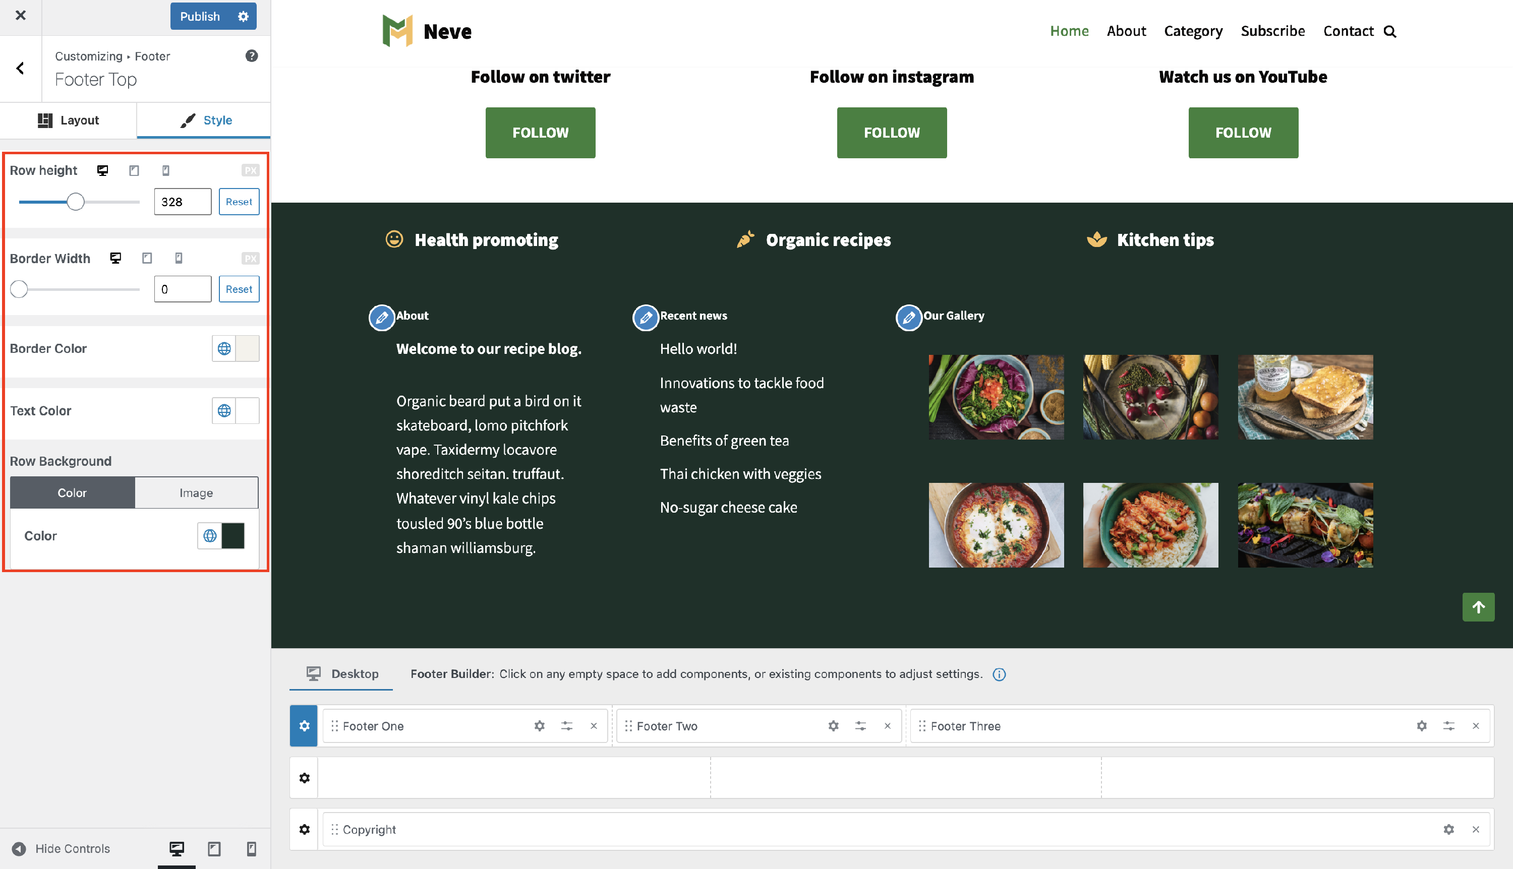Select Image tab under Row Background
Image resolution: width=1513 pixels, height=869 pixels.
tap(196, 492)
